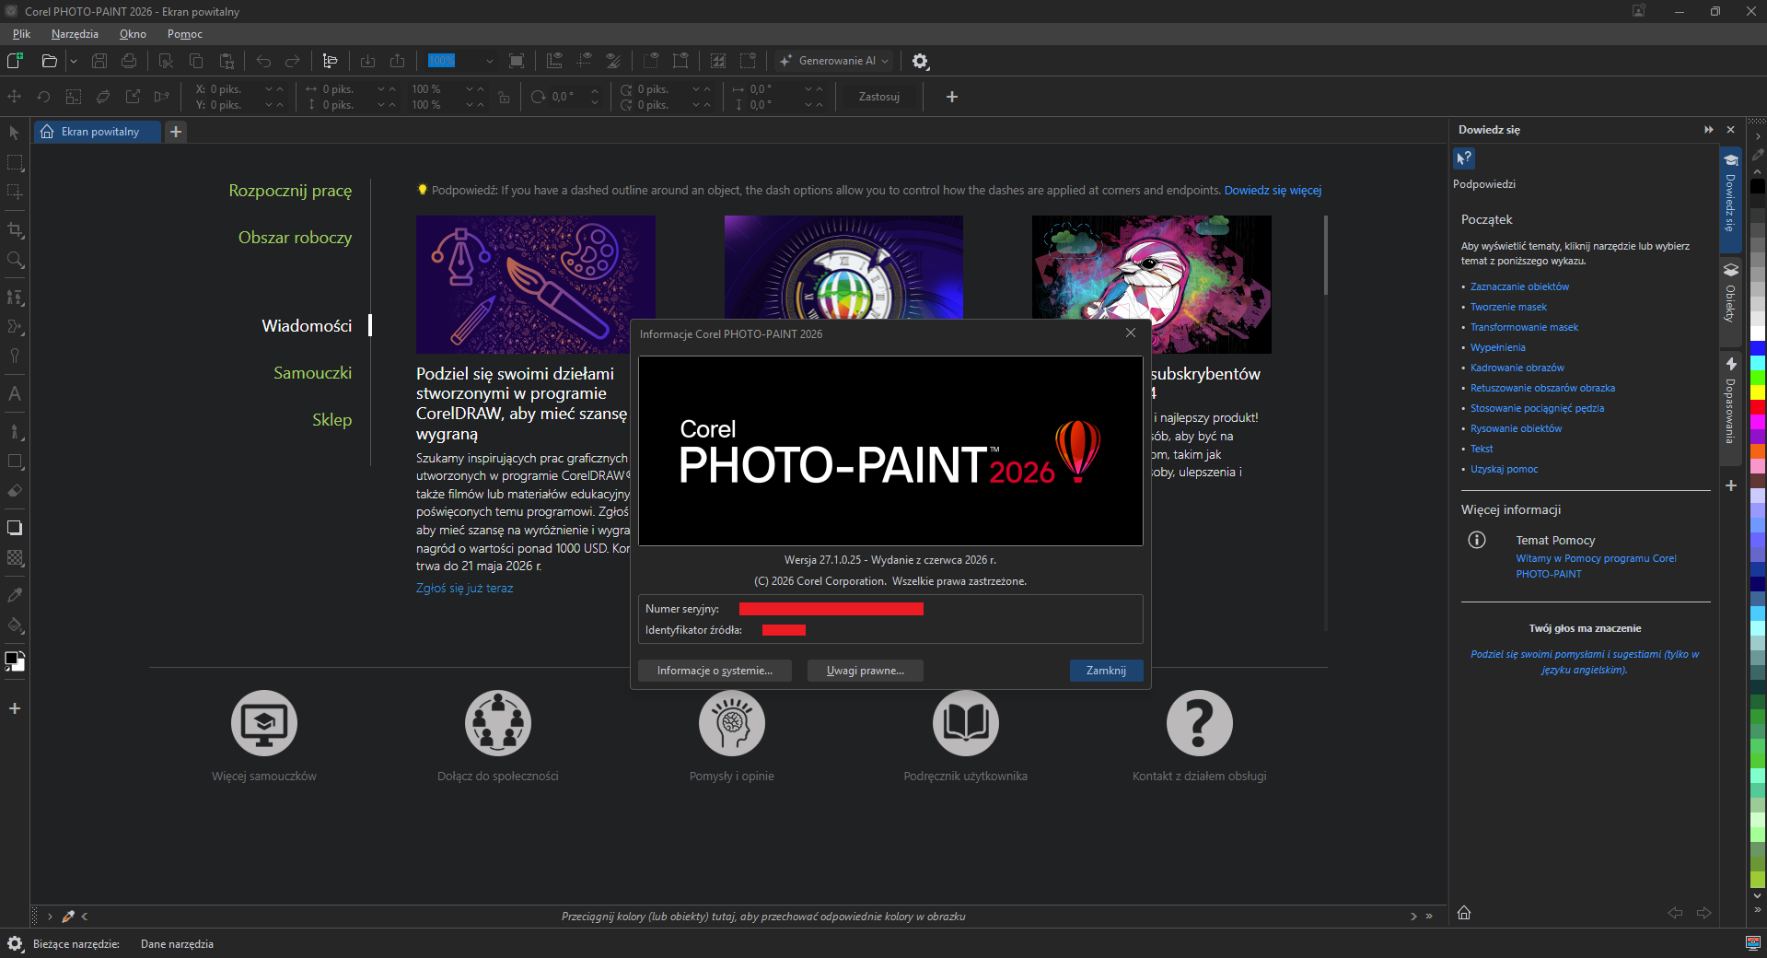Screen dimensions: 1767x958
Task: Click the Podpowiedzi hints icon
Action: (x=1464, y=158)
